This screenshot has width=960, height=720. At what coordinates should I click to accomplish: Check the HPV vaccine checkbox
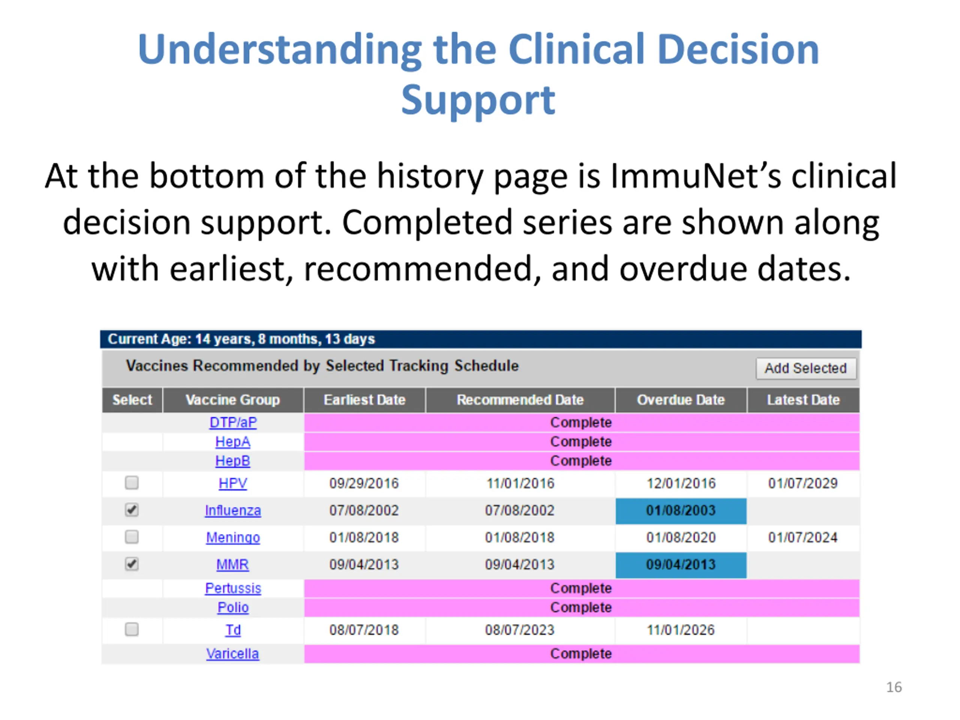click(132, 483)
